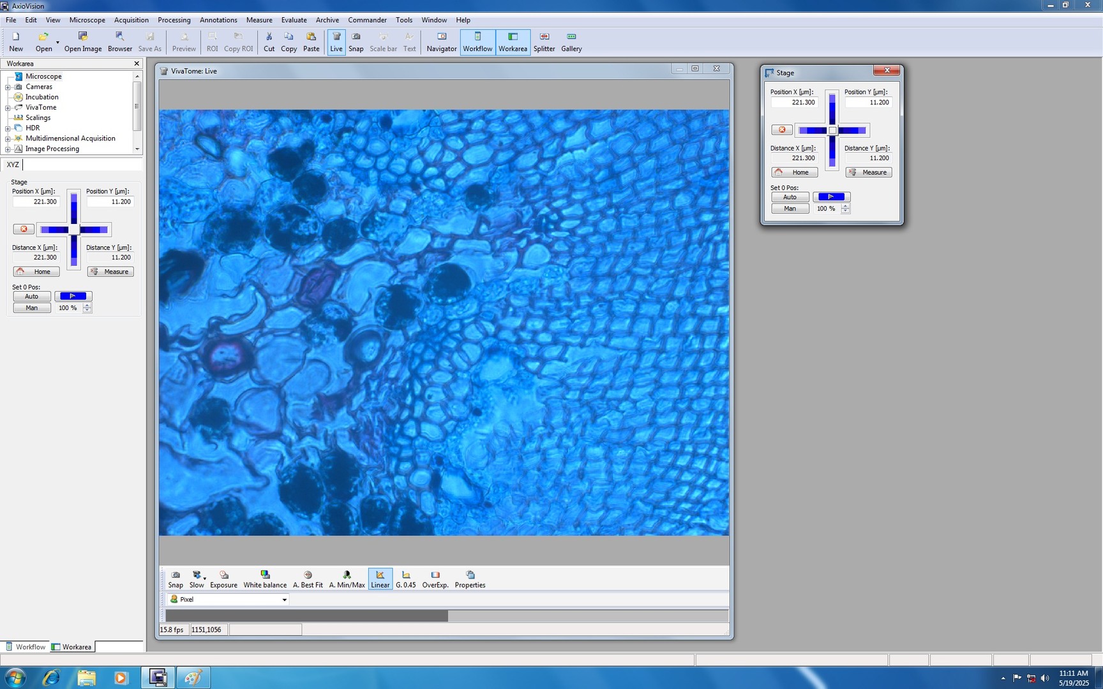This screenshot has width=1103, height=689.
Task: Open the Navigator from the main toolbar
Action: (x=441, y=41)
